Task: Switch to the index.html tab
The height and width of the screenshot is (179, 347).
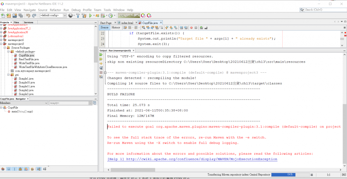Action: [x=127, y=23]
